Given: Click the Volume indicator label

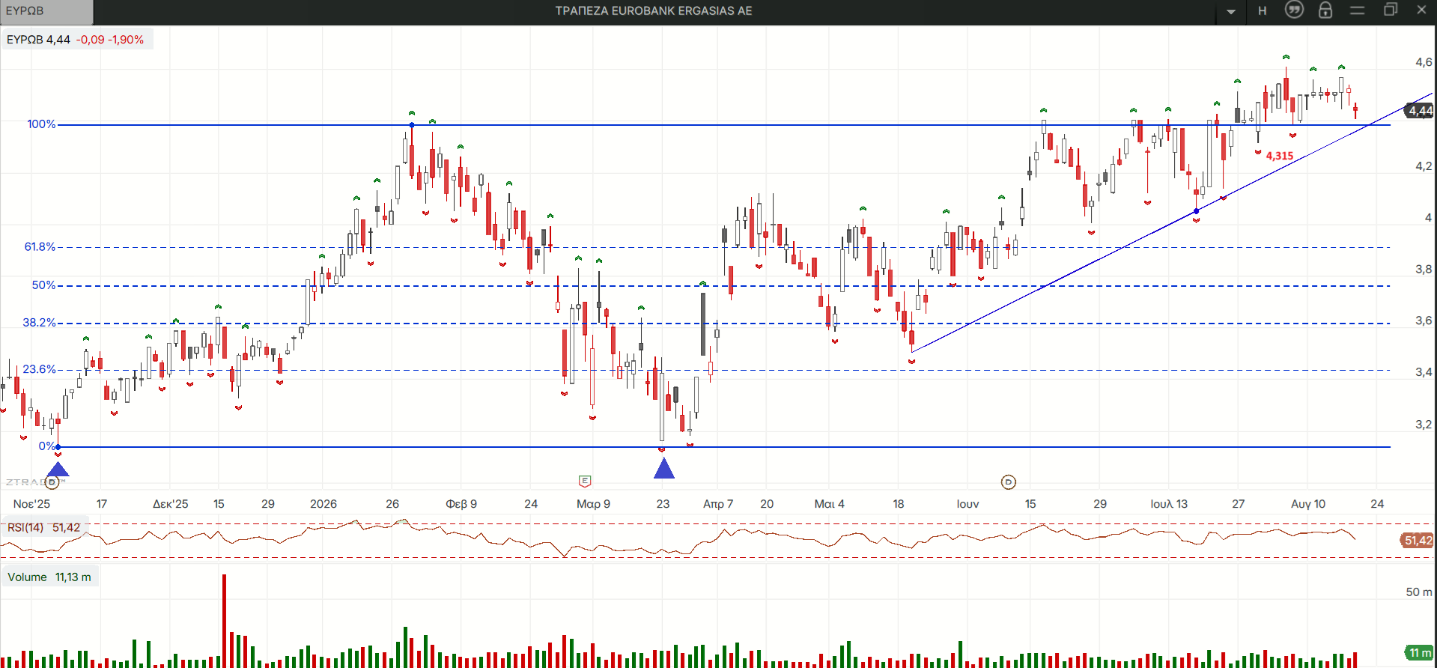Looking at the screenshot, I should coord(49,577).
